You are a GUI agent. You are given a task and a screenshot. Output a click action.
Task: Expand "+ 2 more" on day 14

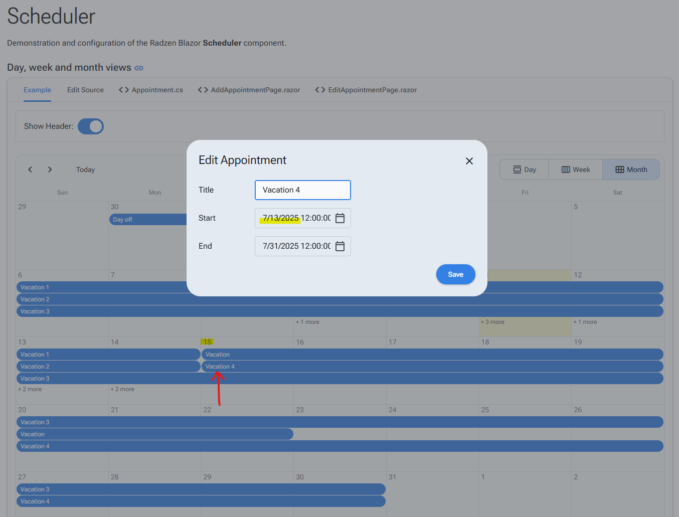tap(122, 389)
